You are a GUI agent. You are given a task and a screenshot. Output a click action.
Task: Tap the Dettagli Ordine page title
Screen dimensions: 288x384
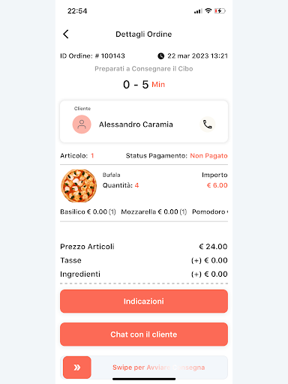point(144,34)
